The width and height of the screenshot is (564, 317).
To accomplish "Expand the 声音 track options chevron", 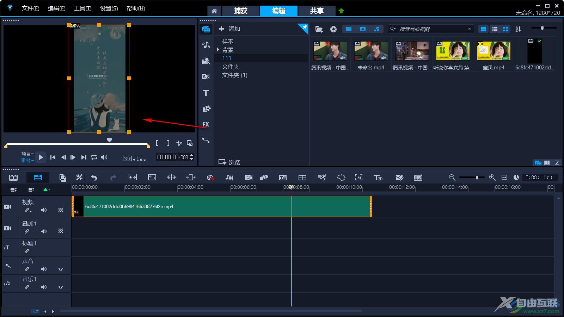I will (x=61, y=269).
